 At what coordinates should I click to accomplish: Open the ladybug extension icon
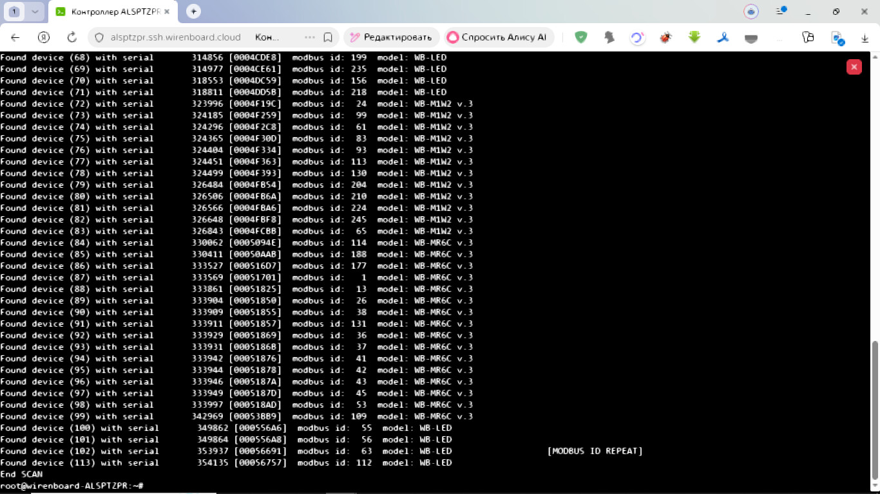[x=665, y=37]
